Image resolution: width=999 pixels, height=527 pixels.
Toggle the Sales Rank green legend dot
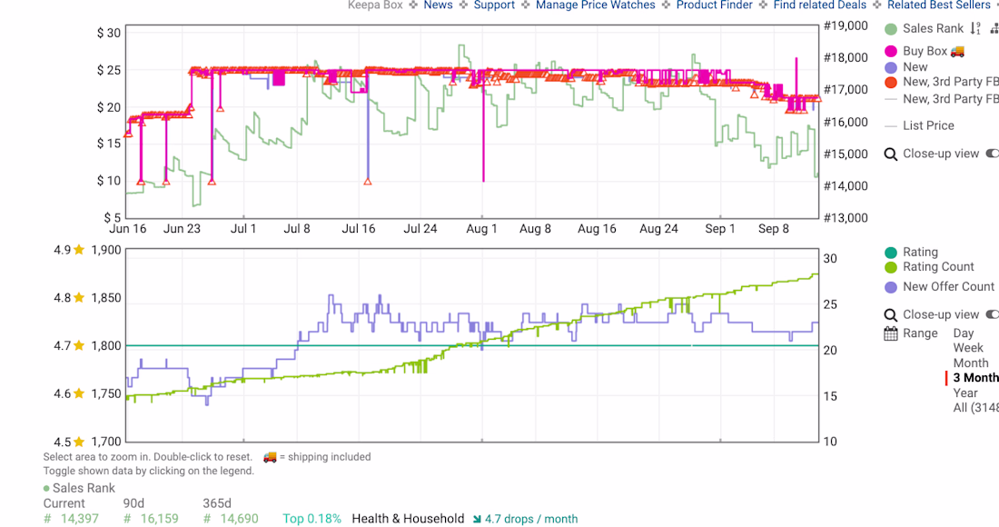(891, 29)
